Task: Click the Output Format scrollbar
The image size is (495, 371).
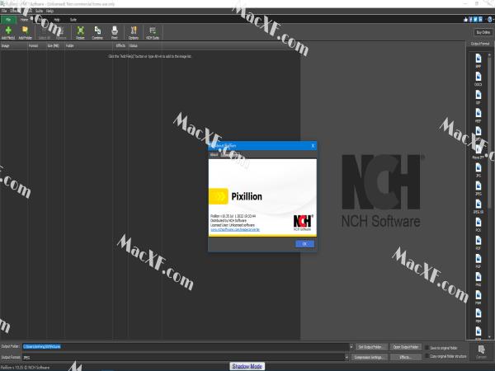Action: point(489,195)
